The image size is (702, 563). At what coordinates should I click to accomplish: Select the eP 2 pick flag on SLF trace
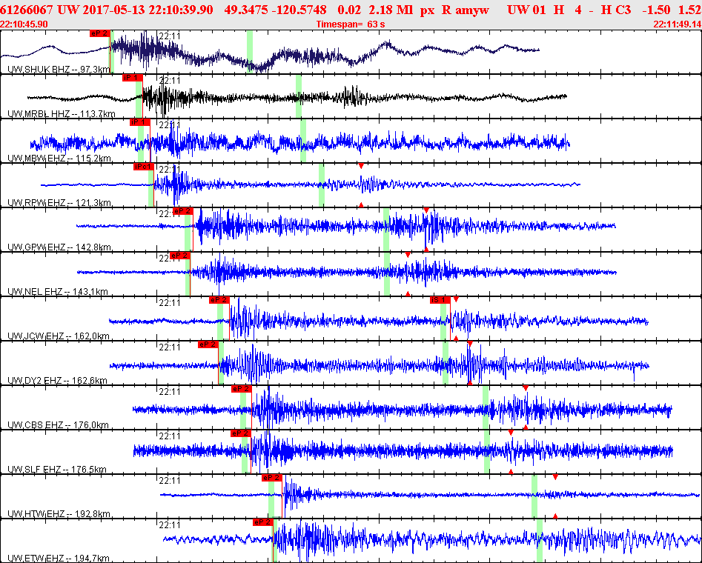coord(241,433)
